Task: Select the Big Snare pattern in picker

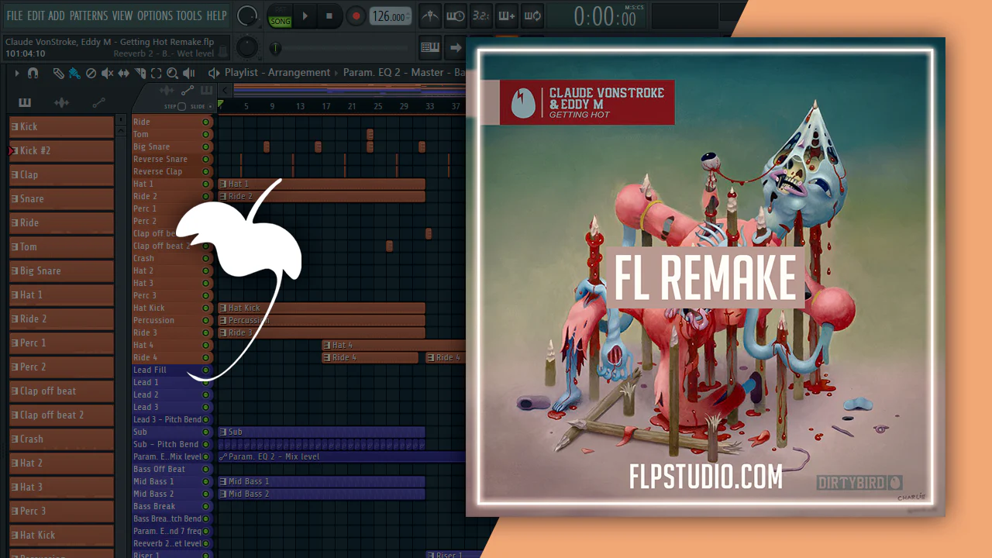Action: tap(61, 270)
